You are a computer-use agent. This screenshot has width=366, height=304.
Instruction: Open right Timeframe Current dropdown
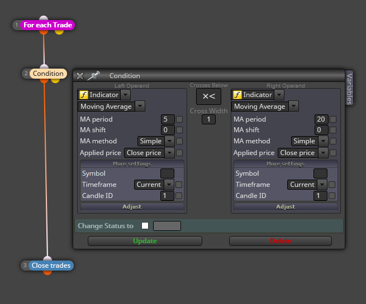(322, 185)
